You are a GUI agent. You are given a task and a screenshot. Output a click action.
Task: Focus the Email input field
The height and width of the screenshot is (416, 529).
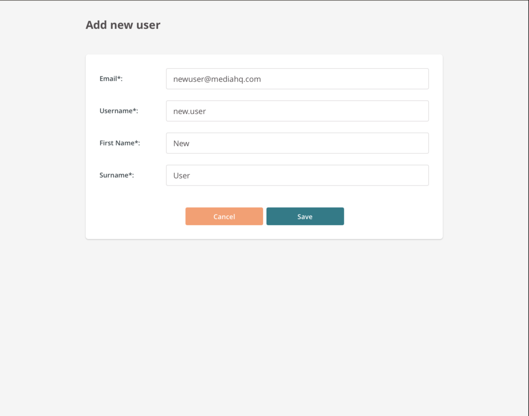tap(297, 79)
